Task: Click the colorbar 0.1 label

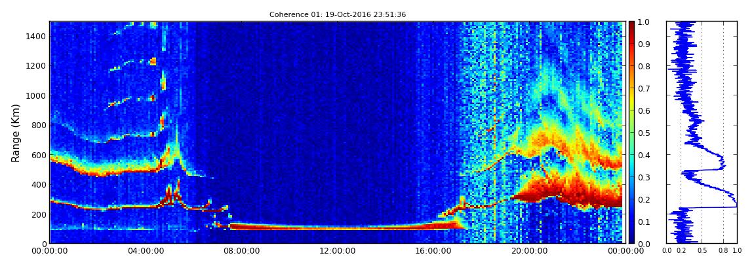Action: 644,222
